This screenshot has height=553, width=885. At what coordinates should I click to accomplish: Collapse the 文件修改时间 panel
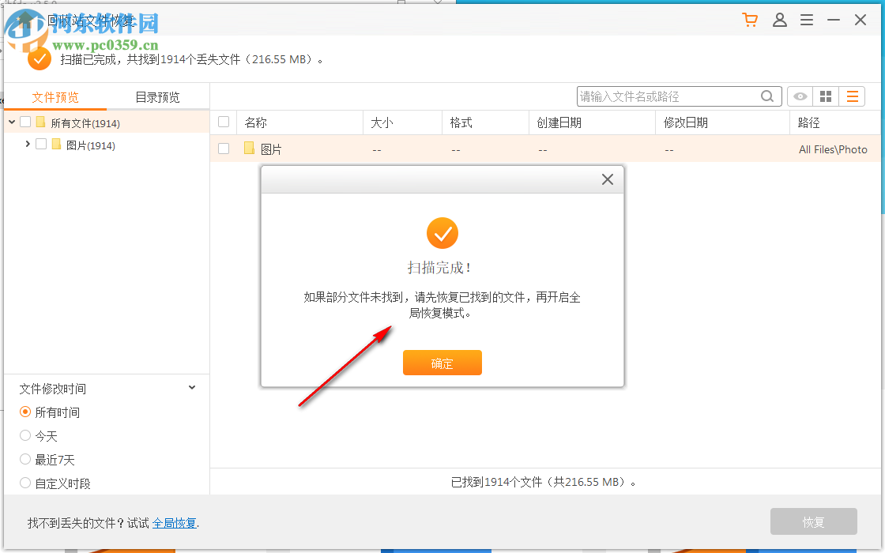pyautogui.click(x=191, y=387)
